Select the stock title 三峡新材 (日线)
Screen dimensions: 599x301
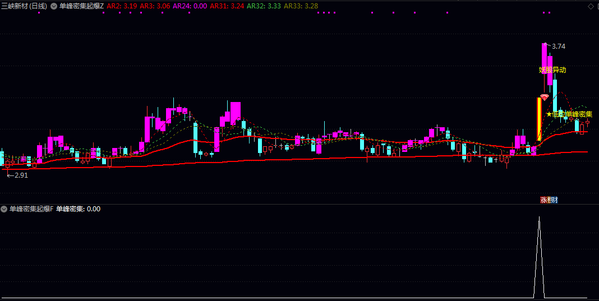24,6
